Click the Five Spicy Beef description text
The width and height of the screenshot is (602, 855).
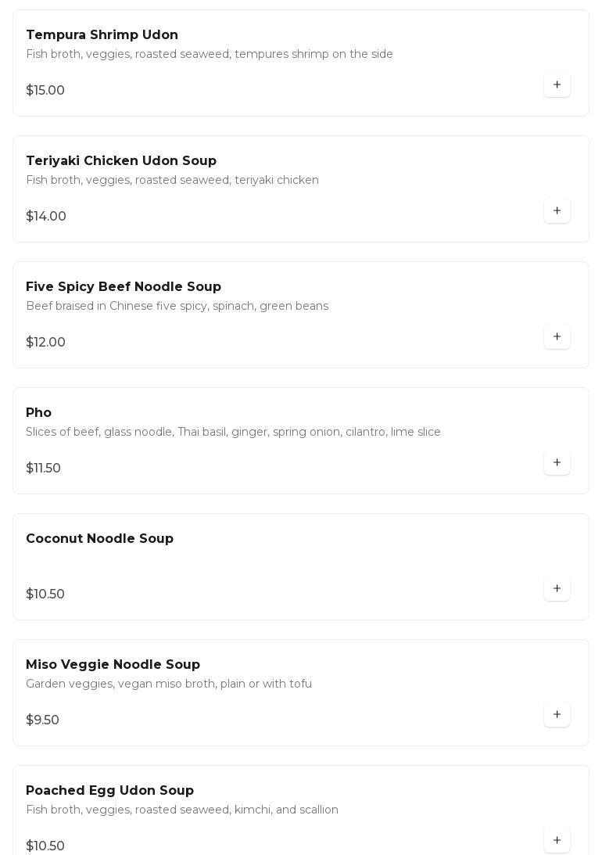pyautogui.click(x=177, y=306)
